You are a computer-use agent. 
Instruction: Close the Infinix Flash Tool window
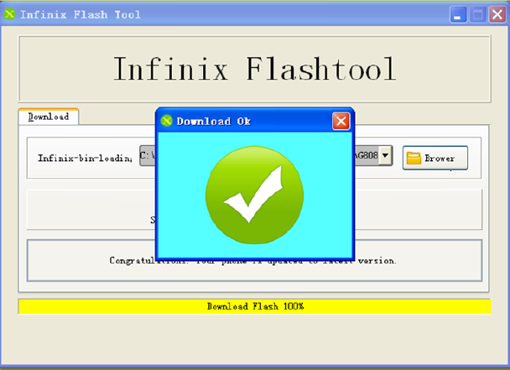click(x=497, y=14)
